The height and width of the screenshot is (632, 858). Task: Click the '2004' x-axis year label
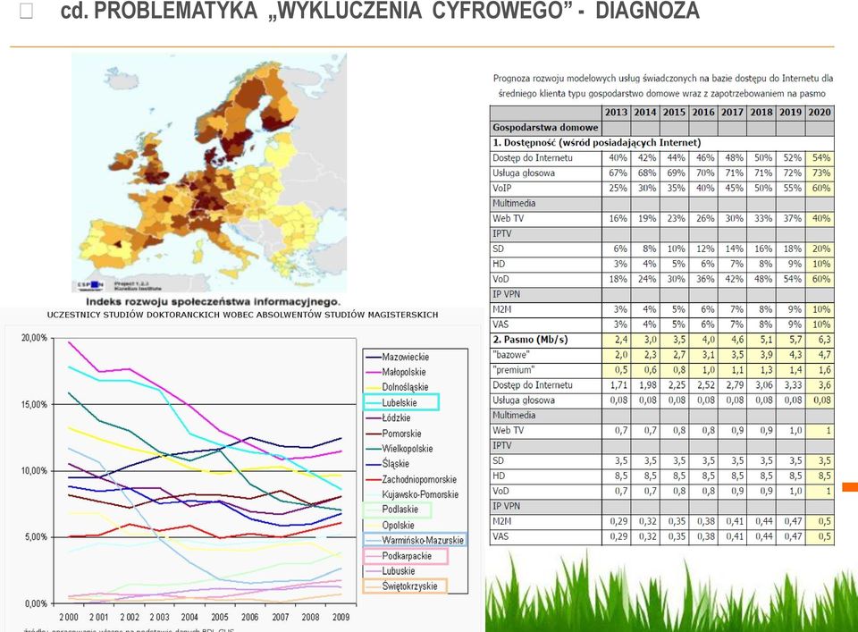coord(189,617)
